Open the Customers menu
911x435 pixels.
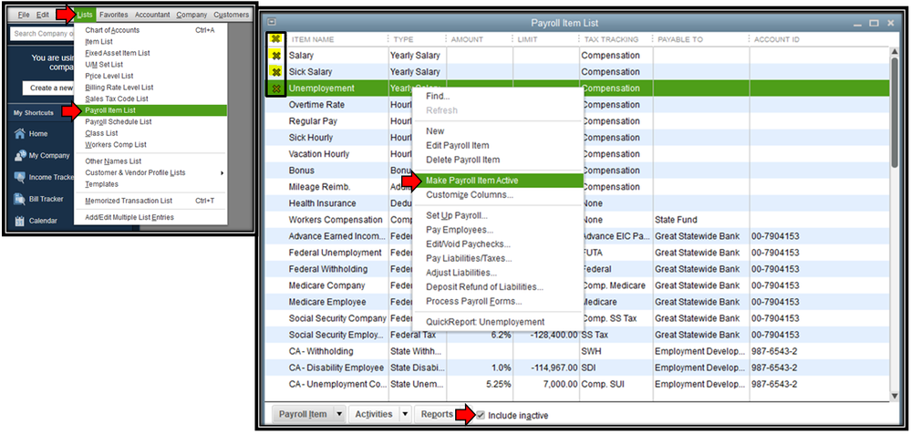(232, 15)
